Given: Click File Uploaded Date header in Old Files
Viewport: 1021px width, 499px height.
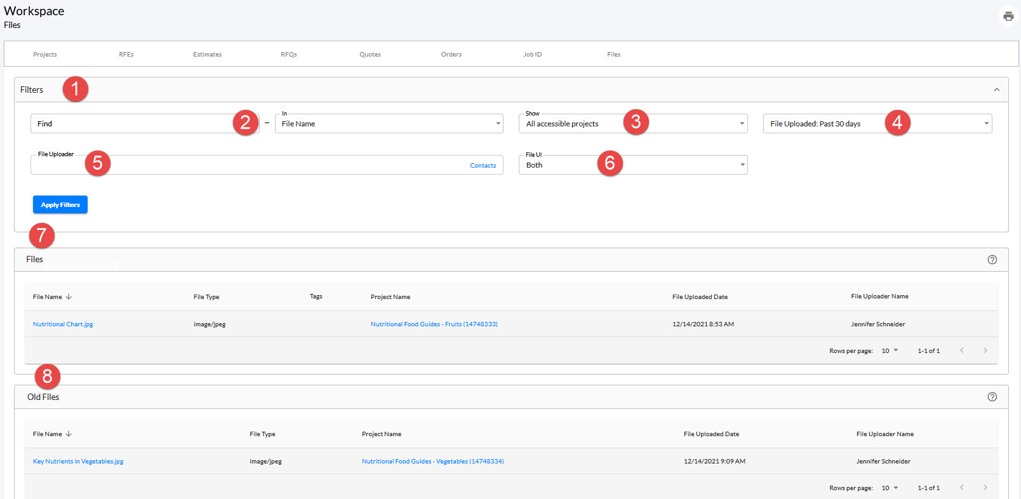Looking at the screenshot, I should coord(711,434).
